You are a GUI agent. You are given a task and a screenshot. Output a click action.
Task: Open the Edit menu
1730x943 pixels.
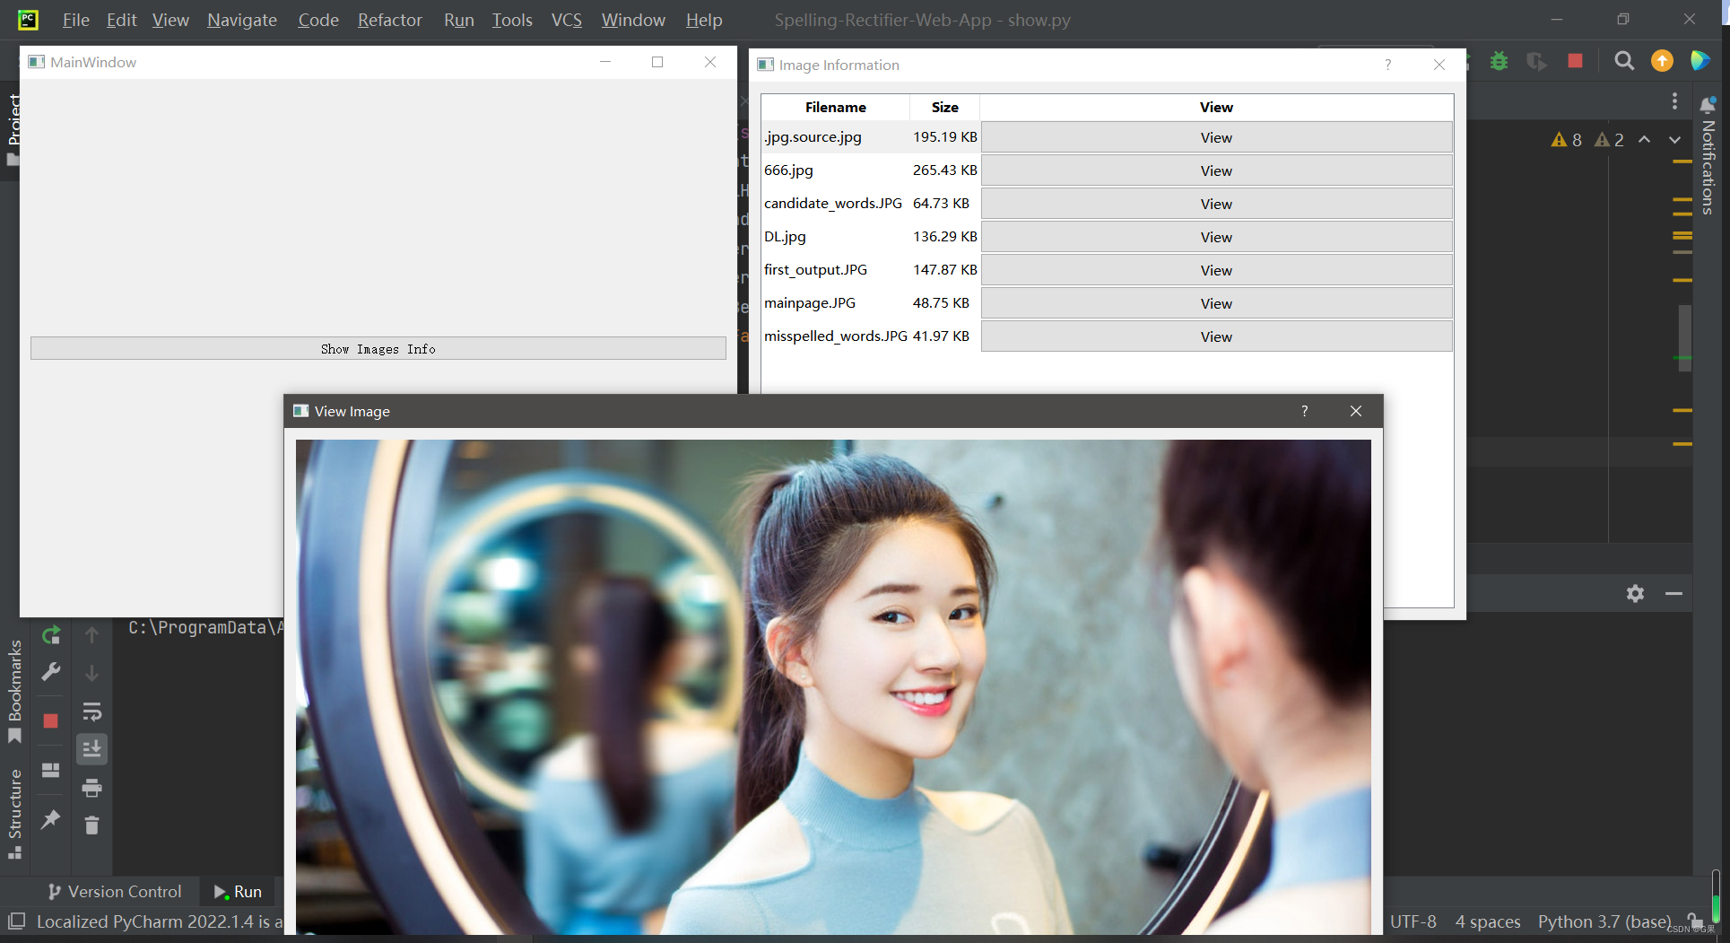click(121, 20)
